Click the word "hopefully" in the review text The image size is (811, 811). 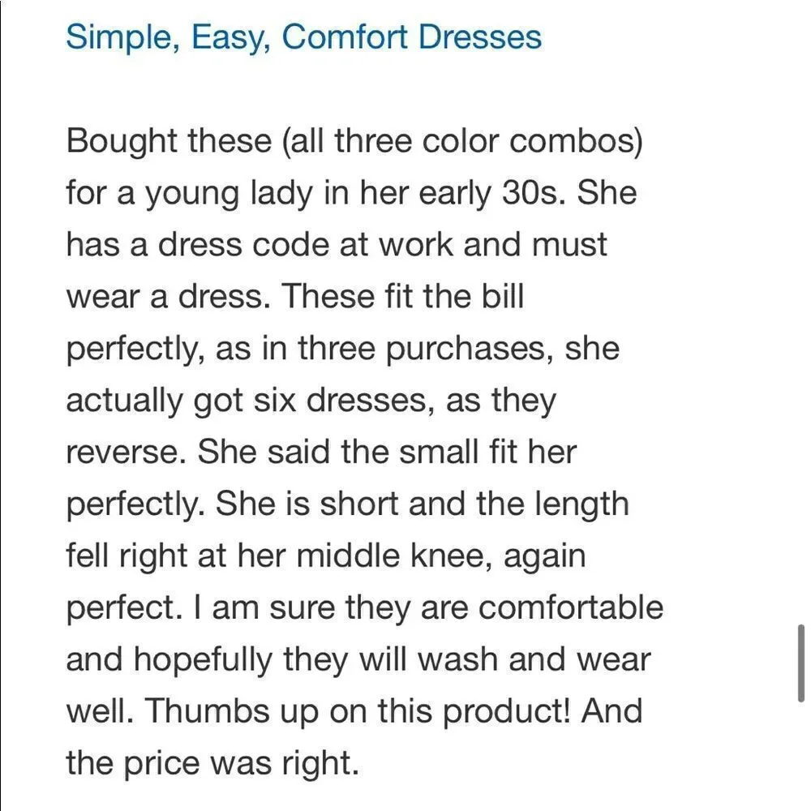(204, 660)
